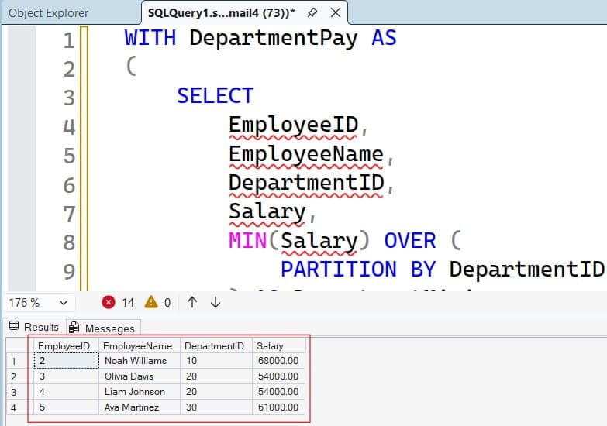Open the Results tab
The image size is (607, 426).
tap(34, 327)
